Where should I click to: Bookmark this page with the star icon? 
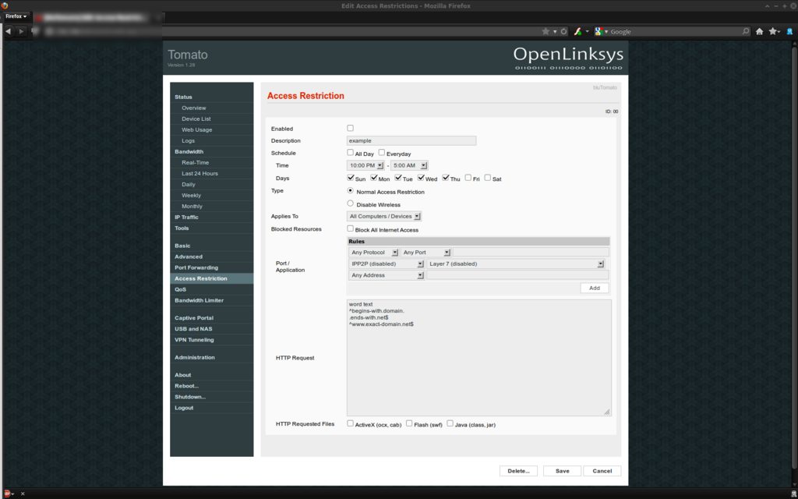tap(546, 31)
